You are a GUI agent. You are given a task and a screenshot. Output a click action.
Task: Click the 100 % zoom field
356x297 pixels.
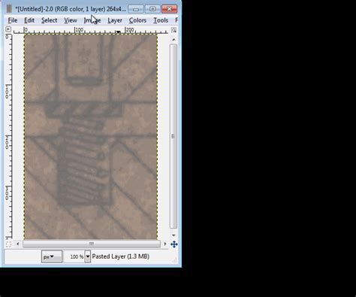pyautogui.click(x=74, y=256)
